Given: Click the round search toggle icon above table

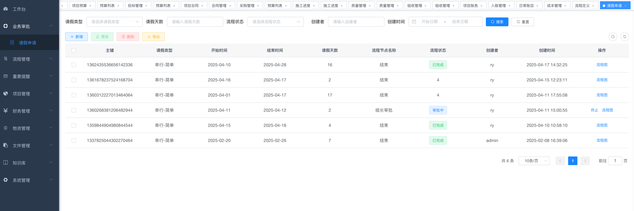Looking at the screenshot, I should pyautogui.click(x=613, y=37).
